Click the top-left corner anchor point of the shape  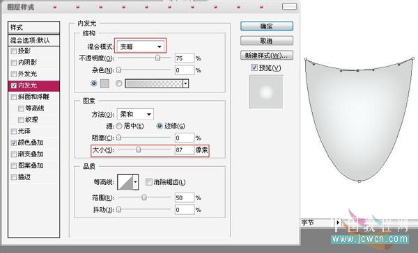306,59
